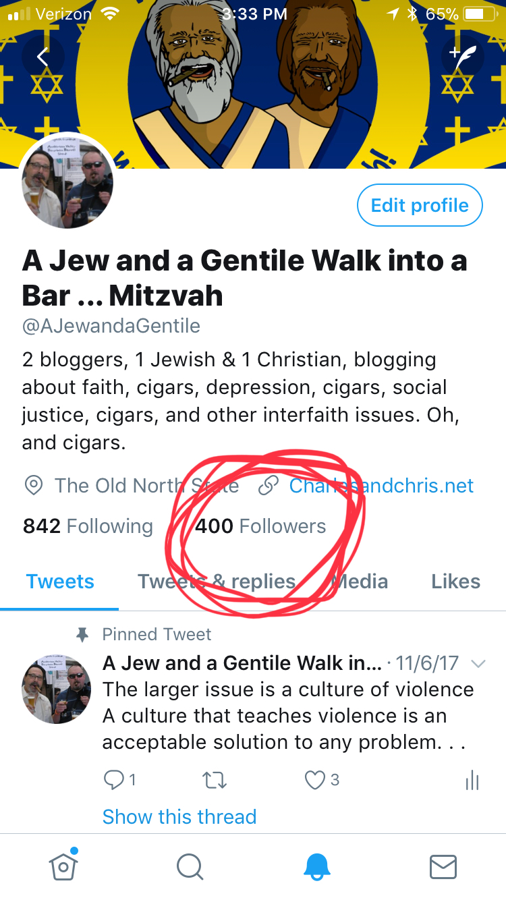Screen dimensions: 506x900
Task: Open the Search magnifier icon
Action: point(190,866)
